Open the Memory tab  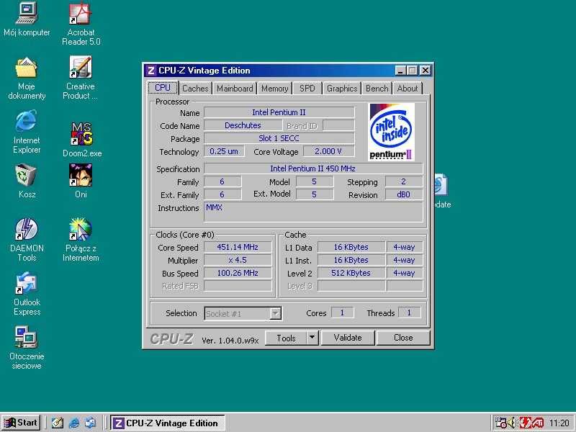tap(274, 89)
